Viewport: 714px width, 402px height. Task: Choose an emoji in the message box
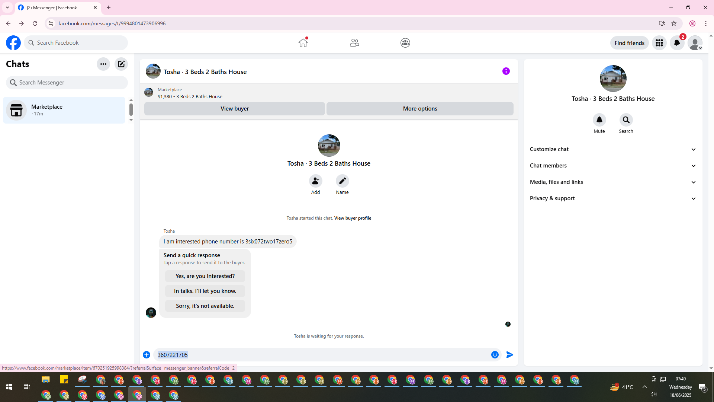pyautogui.click(x=495, y=355)
